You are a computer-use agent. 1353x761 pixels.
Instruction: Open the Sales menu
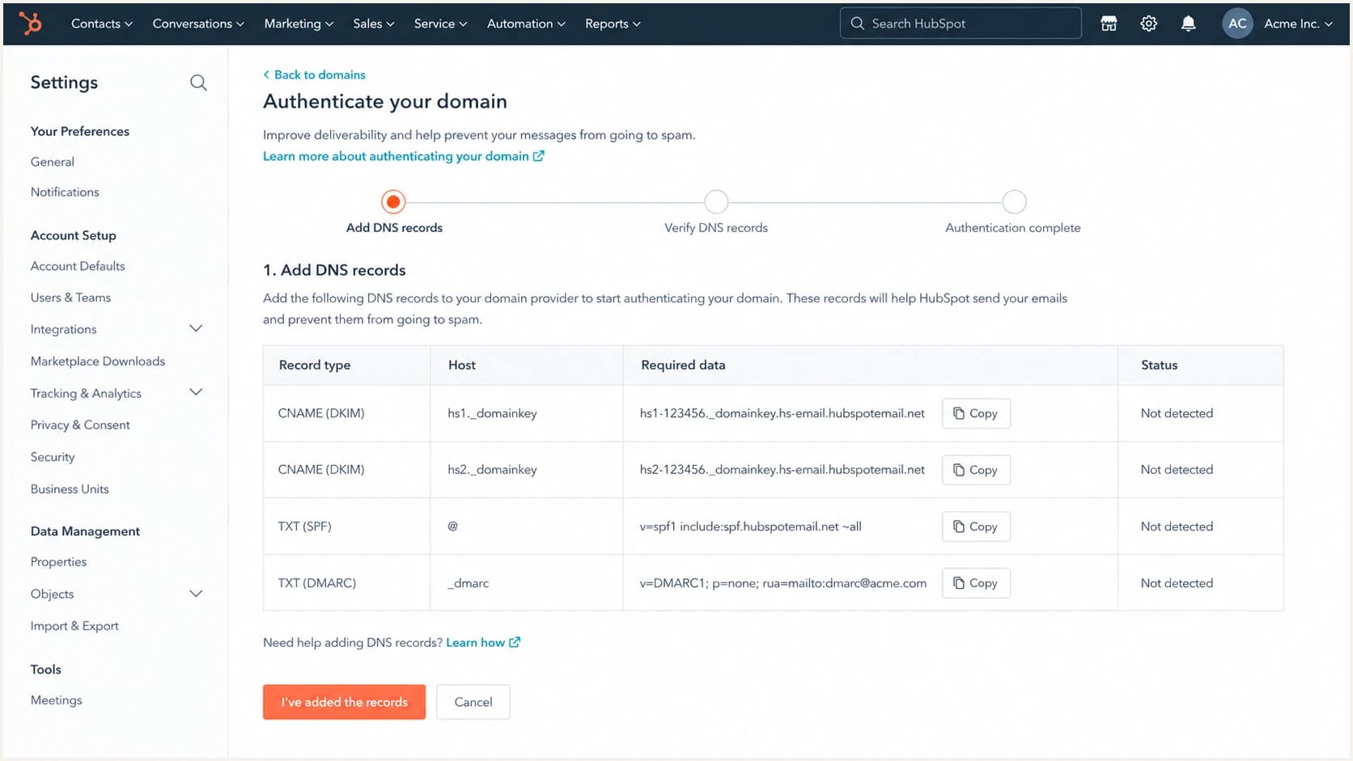374,23
